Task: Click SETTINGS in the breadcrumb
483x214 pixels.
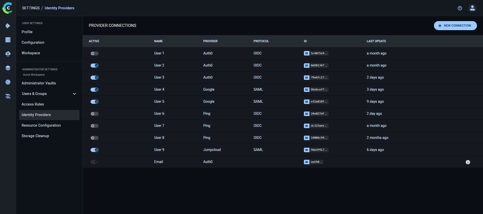Action: [x=31, y=8]
